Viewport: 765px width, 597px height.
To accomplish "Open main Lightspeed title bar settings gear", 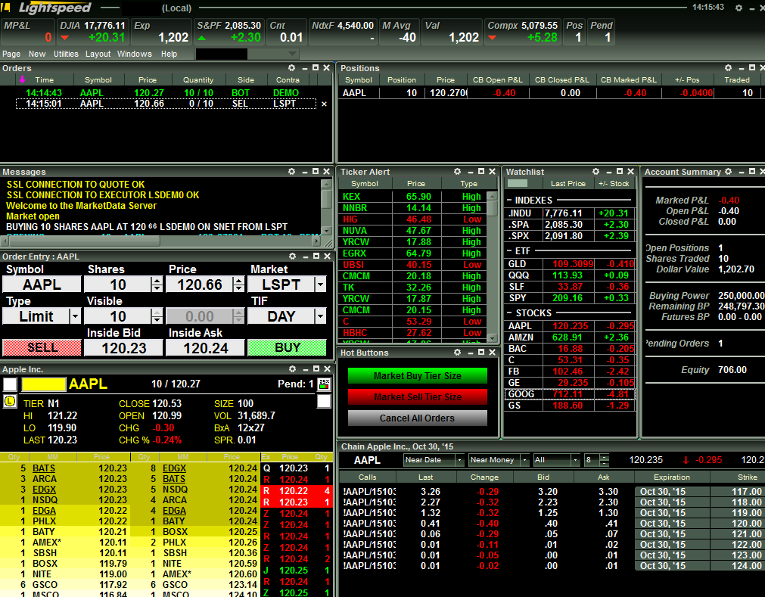I will [x=739, y=8].
